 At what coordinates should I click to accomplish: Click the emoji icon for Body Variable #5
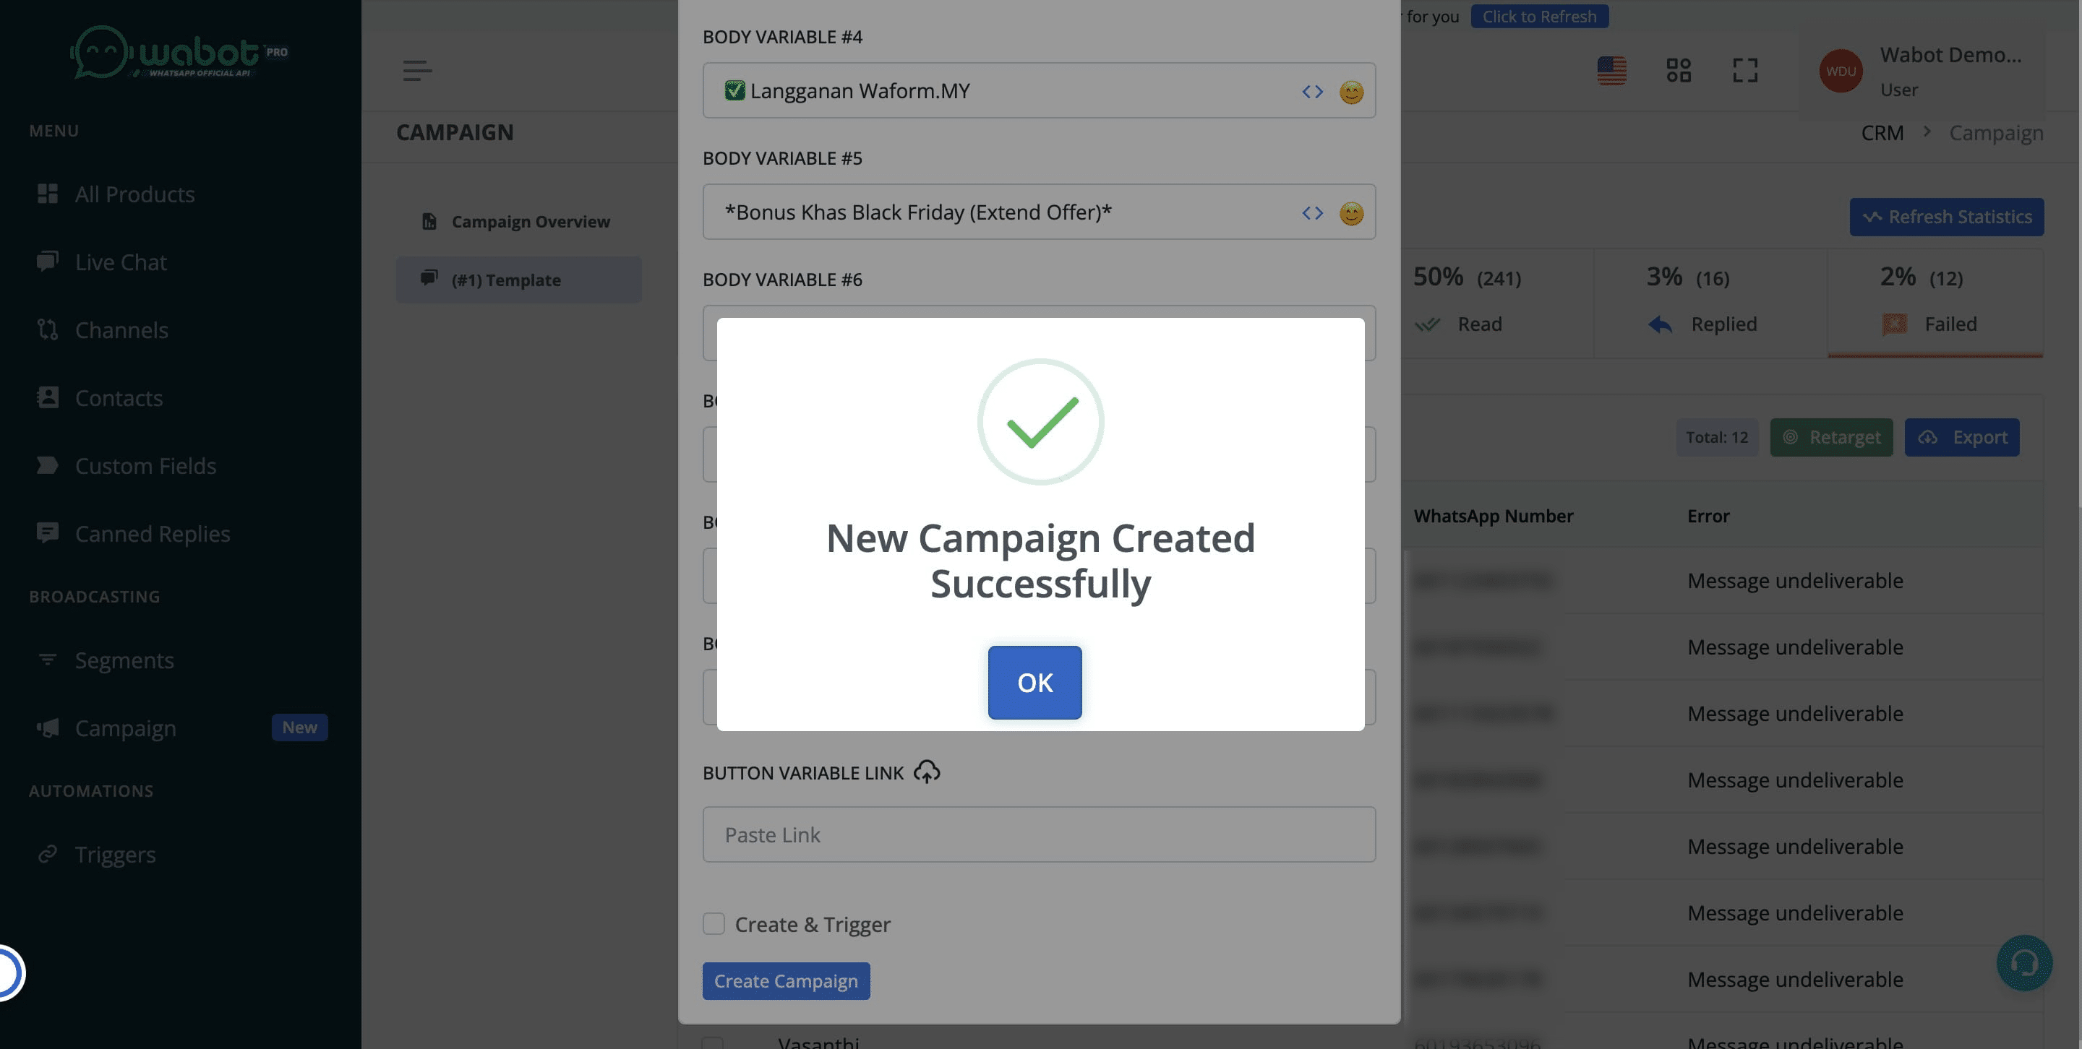[1350, 212]
